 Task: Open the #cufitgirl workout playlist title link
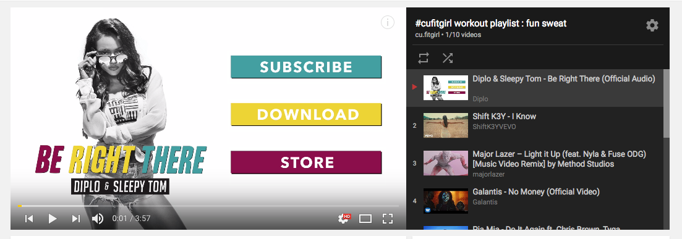(490, 23)
